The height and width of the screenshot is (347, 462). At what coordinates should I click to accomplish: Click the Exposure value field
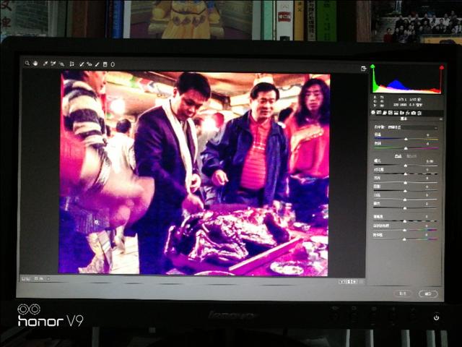430,161
